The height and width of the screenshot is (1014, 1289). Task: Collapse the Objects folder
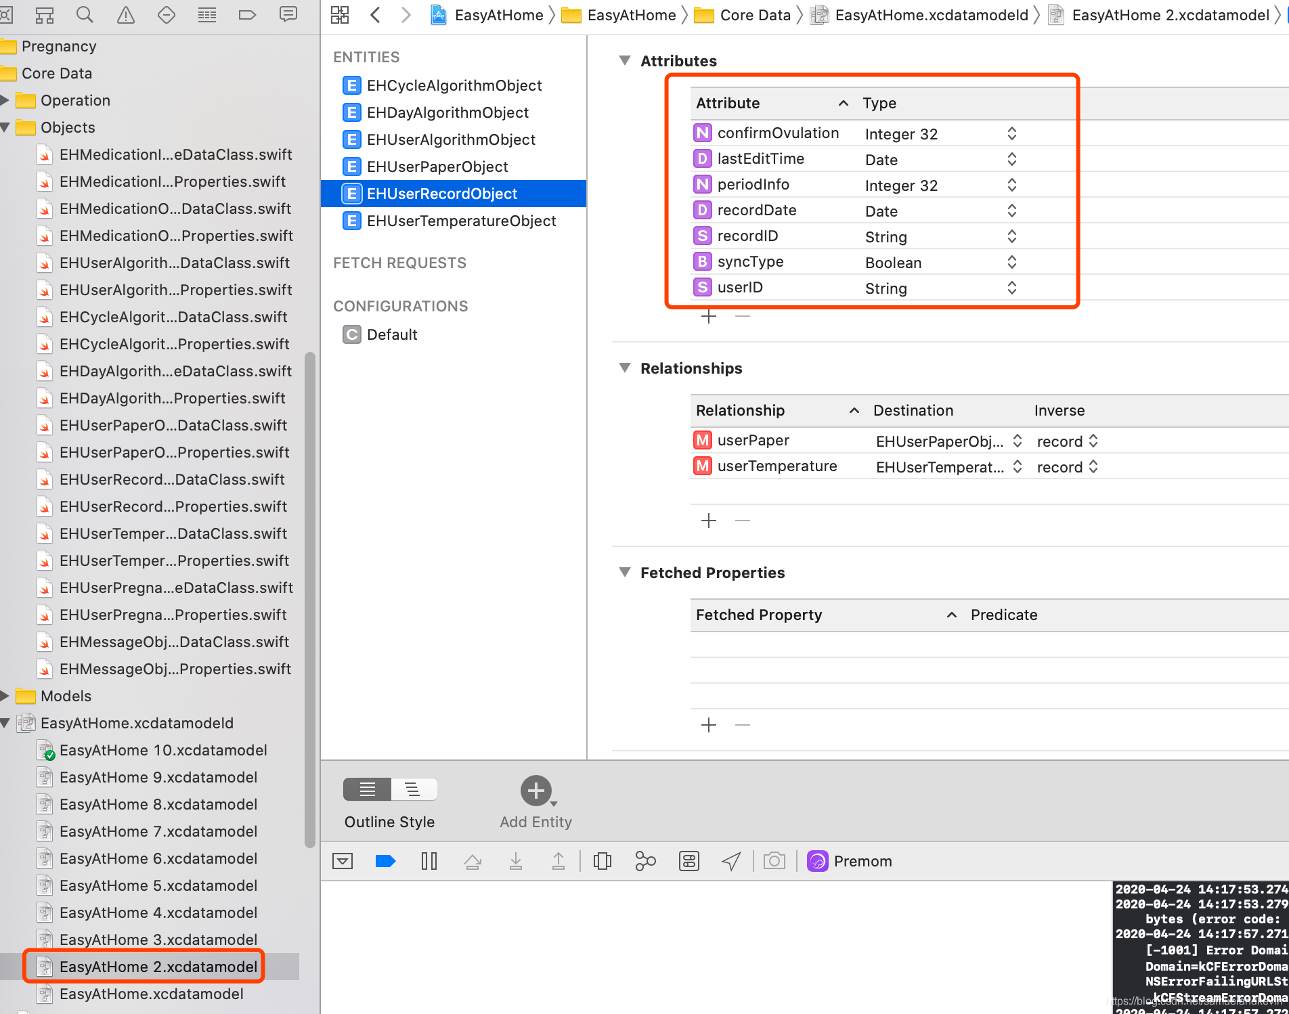tap(5, 127)
